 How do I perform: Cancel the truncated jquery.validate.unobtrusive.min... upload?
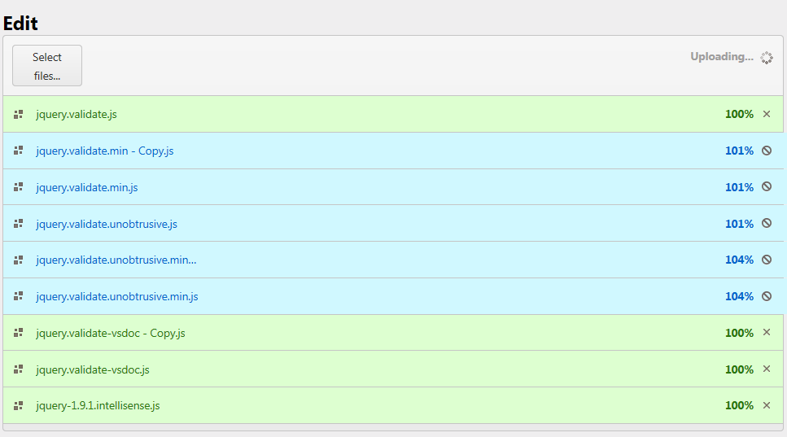click(x=767, y=260)
